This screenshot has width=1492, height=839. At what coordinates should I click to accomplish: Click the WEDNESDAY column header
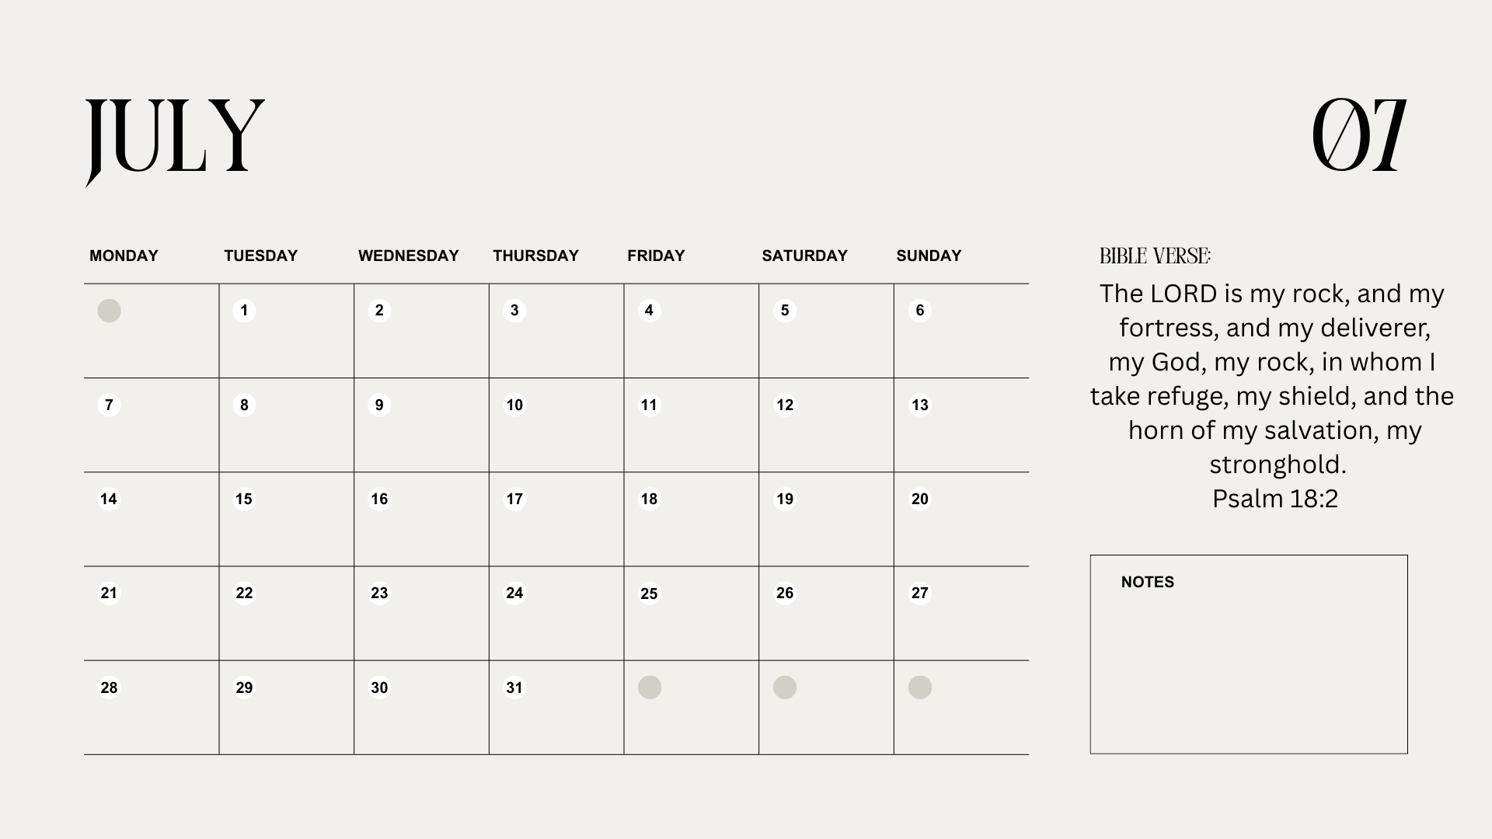click(x=409, y=256)
